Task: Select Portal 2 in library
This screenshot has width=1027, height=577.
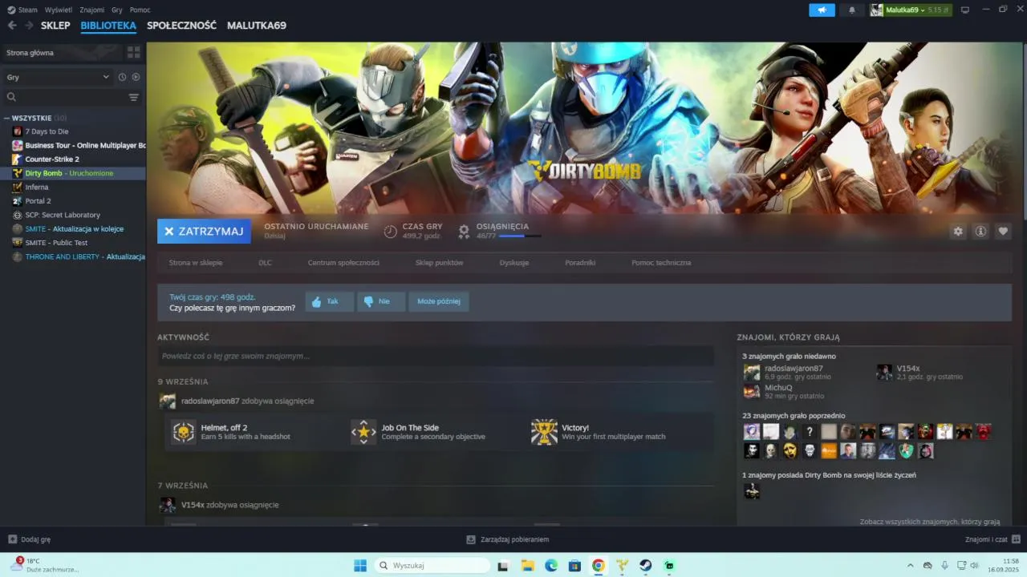Action: [73, 201]
